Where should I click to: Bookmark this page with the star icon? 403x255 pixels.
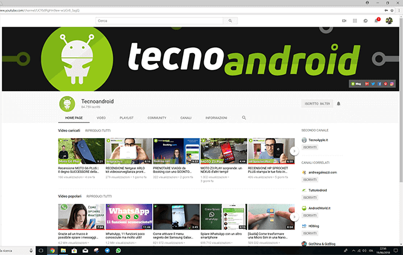(x=392, y=10)
